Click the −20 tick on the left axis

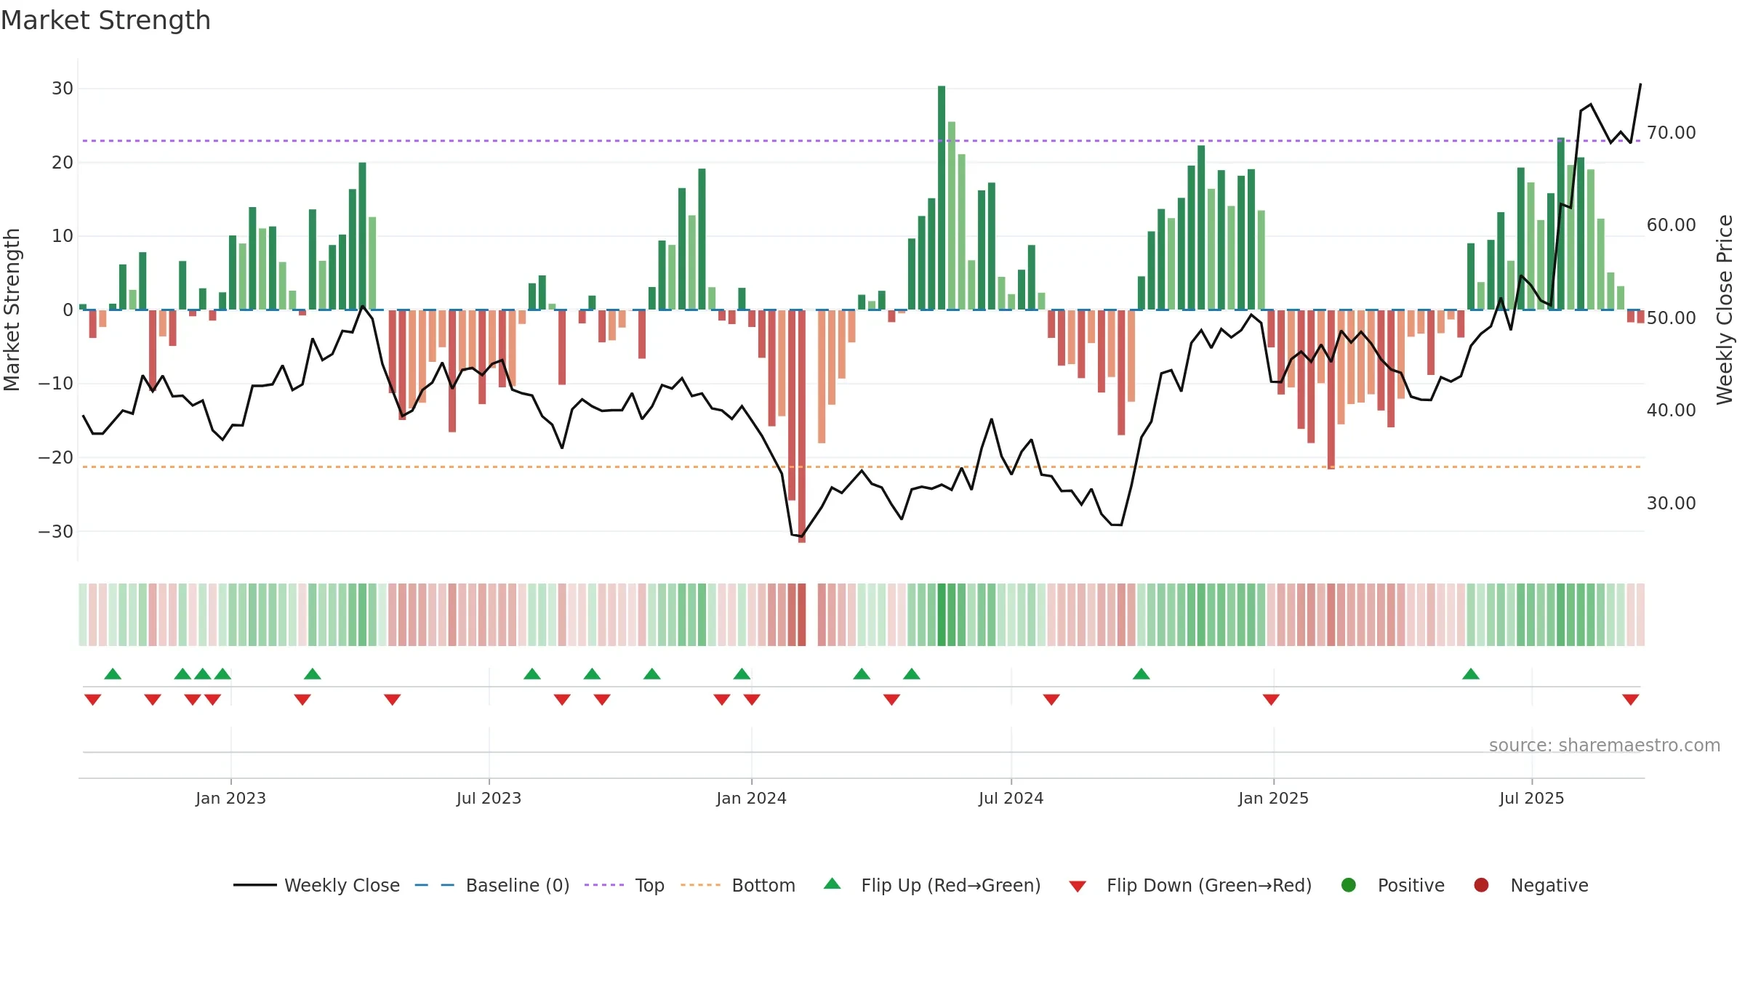(56, 457)
